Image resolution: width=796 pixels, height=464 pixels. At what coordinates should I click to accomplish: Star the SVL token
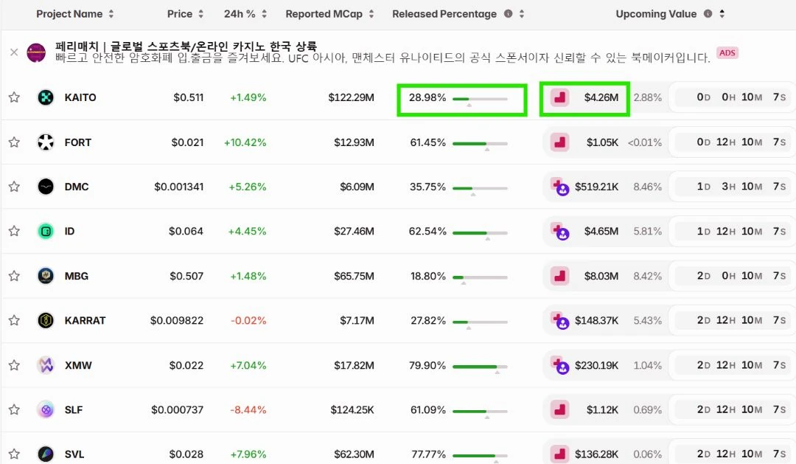[14, 454]
